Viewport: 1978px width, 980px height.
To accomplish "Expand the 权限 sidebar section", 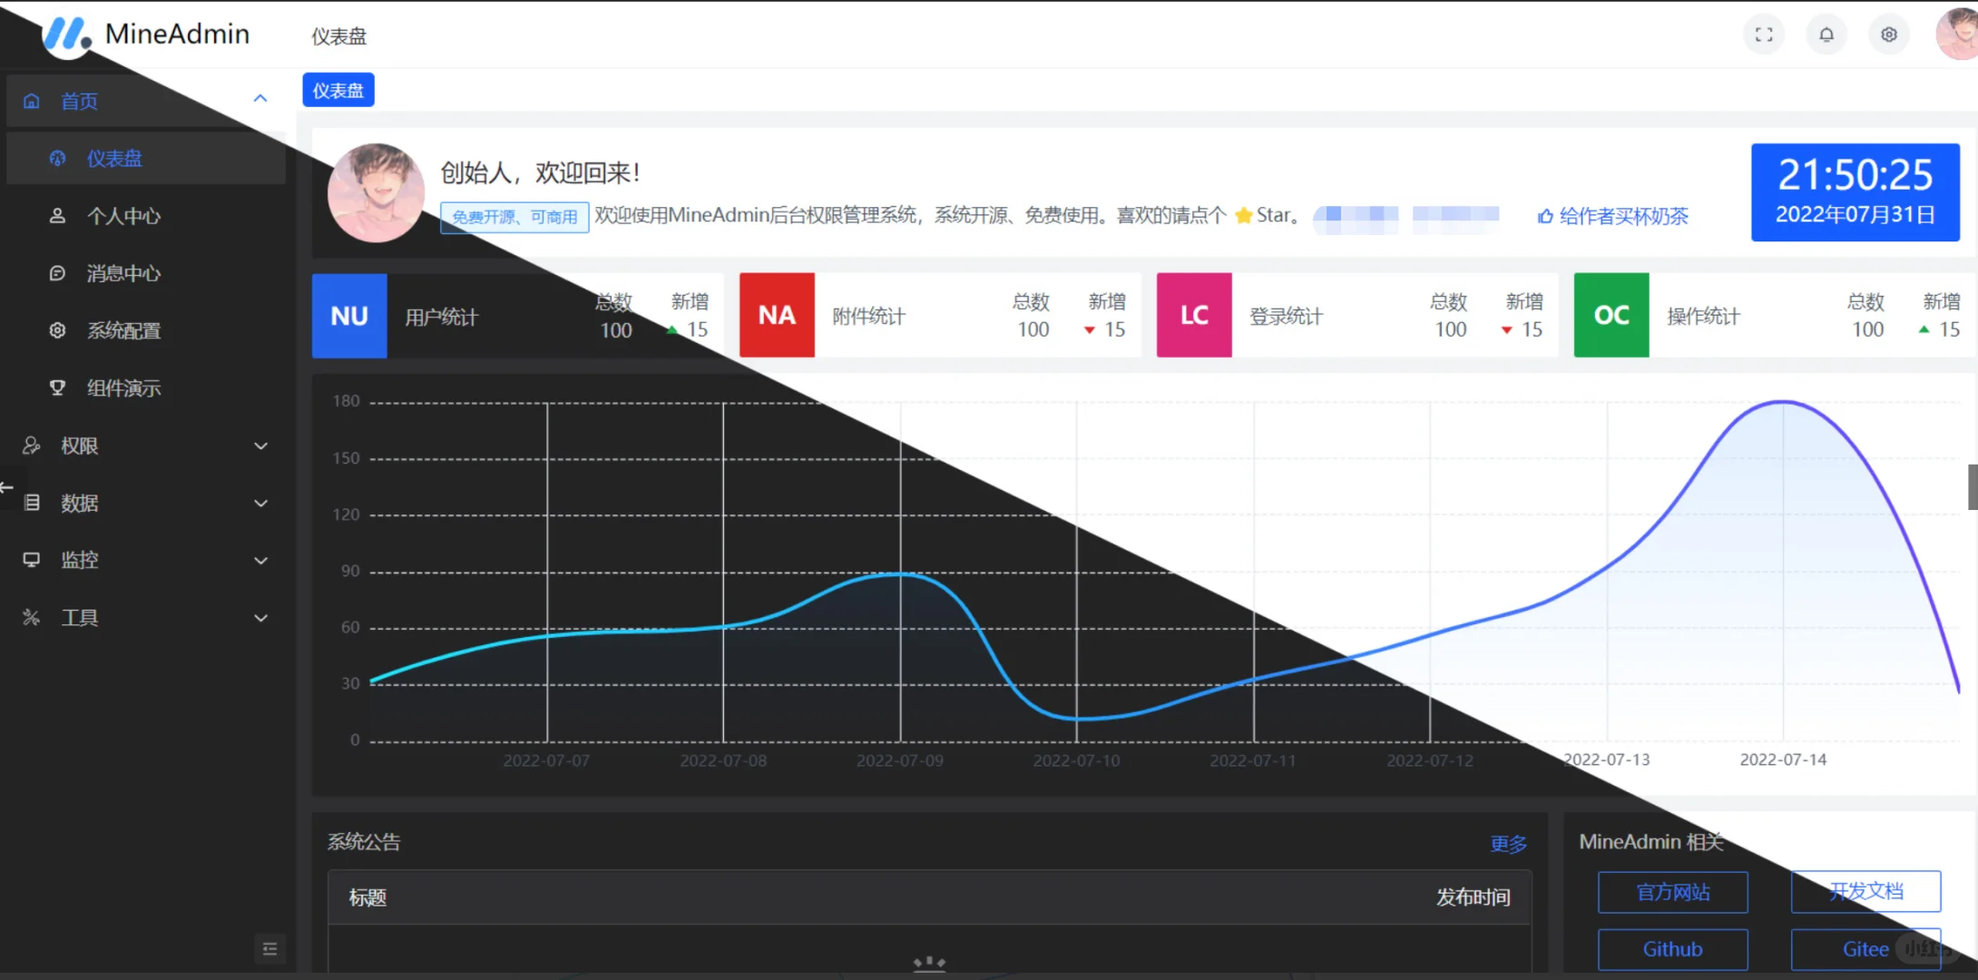I will click(x=82, y=446).
